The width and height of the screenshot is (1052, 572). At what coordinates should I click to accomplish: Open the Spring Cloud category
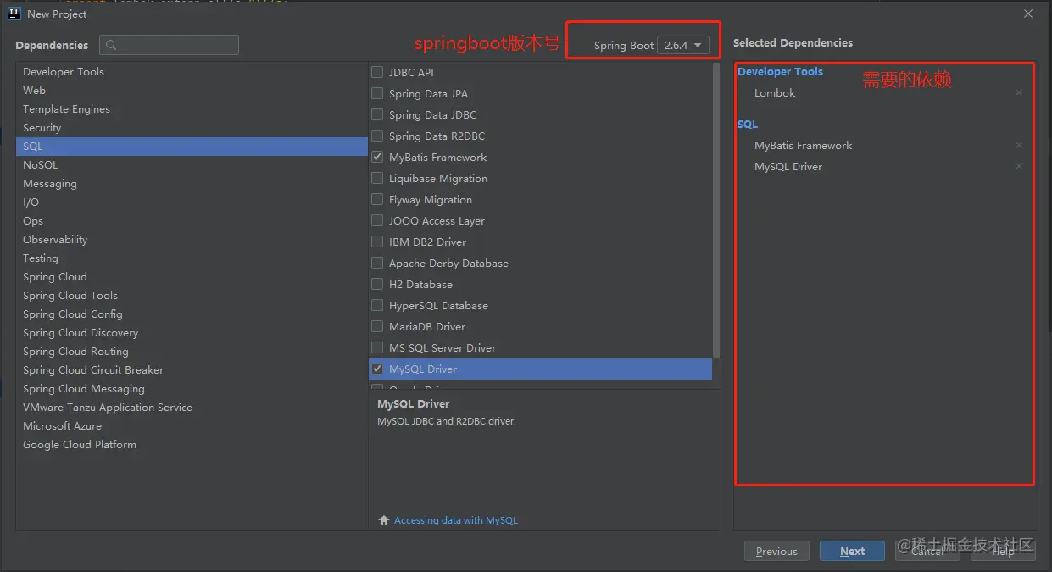pos(192,276)
